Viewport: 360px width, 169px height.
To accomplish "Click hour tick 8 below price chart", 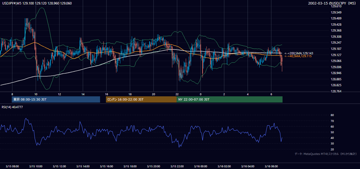I will click(x=12, y=94).
